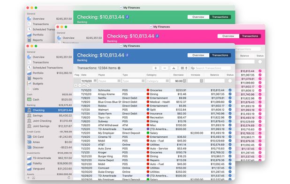
Task: Open the transactions settings gear icon
Action: coord(119,68)
